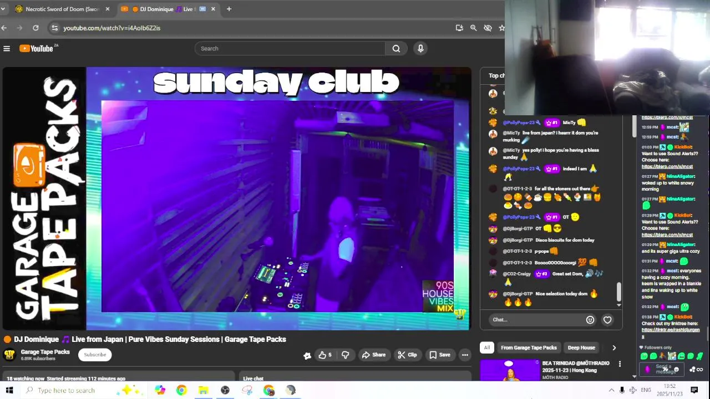Open the Garage Tape Packs channel name link

[45, 352]
